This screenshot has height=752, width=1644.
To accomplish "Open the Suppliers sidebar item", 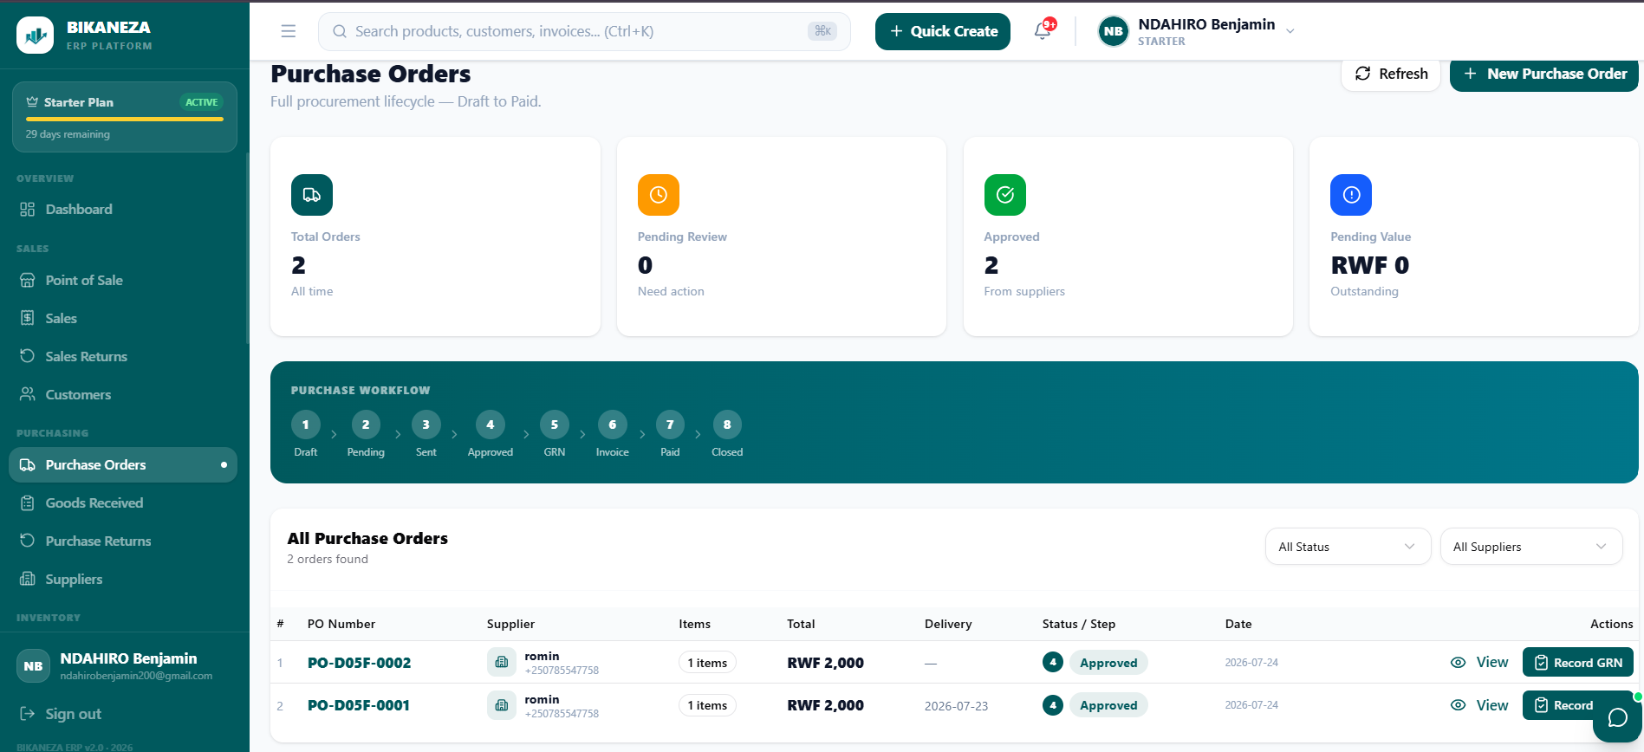I will click(123, 580).
